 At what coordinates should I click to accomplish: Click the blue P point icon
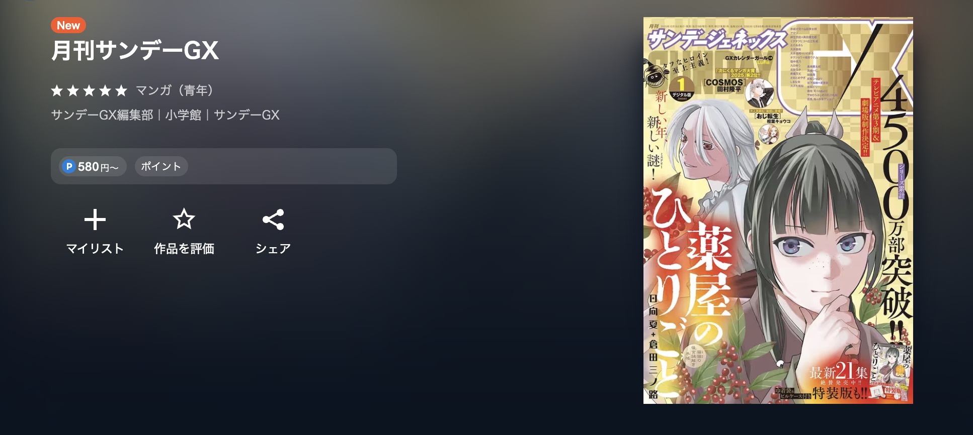(68, 166)
